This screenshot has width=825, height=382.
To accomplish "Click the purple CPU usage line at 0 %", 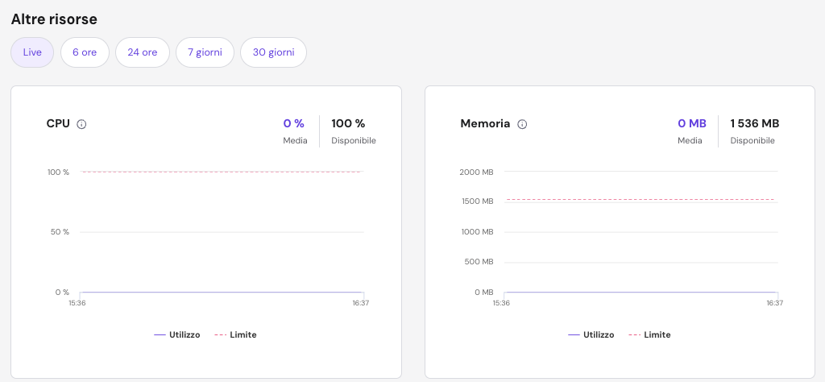I will coord(222,292).
